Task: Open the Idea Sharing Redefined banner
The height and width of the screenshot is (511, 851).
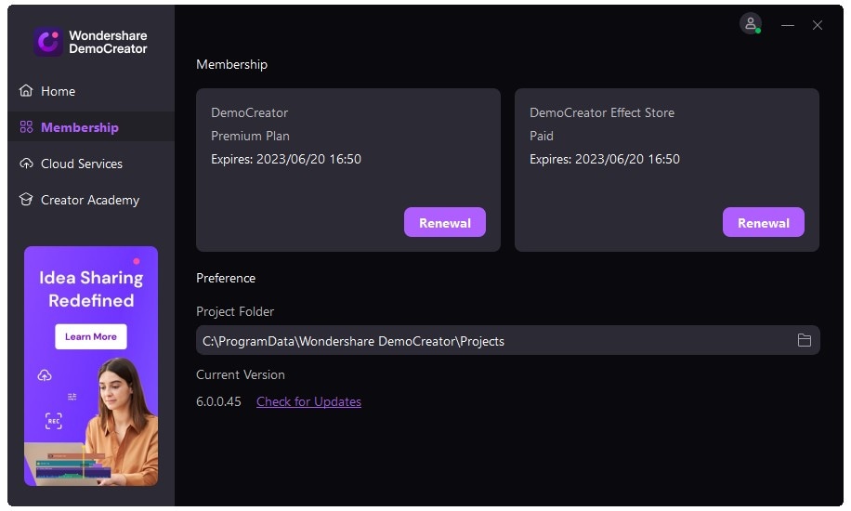Action: 91,289
